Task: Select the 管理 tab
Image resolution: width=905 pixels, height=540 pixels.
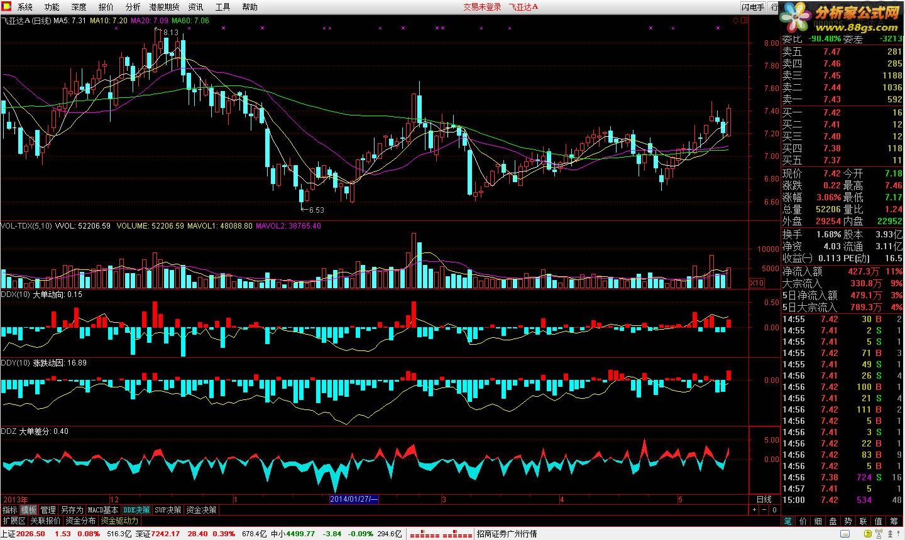Action: [x=48, y=510]
